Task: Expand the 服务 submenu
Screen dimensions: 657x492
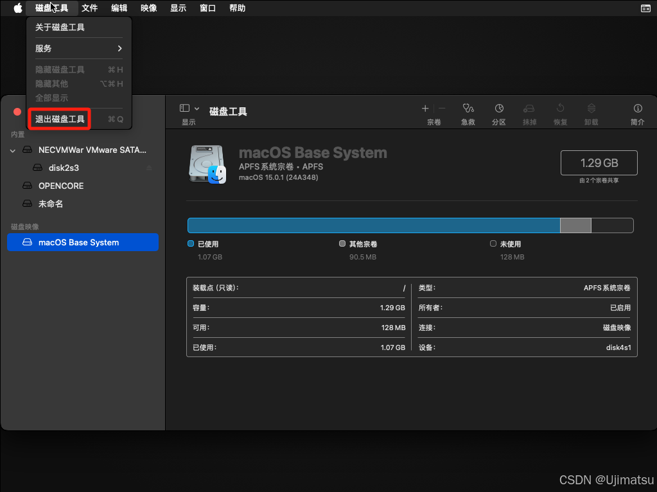Action: coord(79,48)
